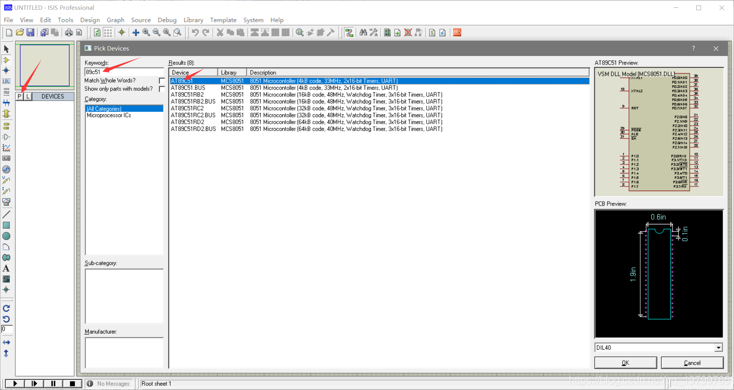
Task: Click the Zoom Out magnifier icon
Action: 156,32
